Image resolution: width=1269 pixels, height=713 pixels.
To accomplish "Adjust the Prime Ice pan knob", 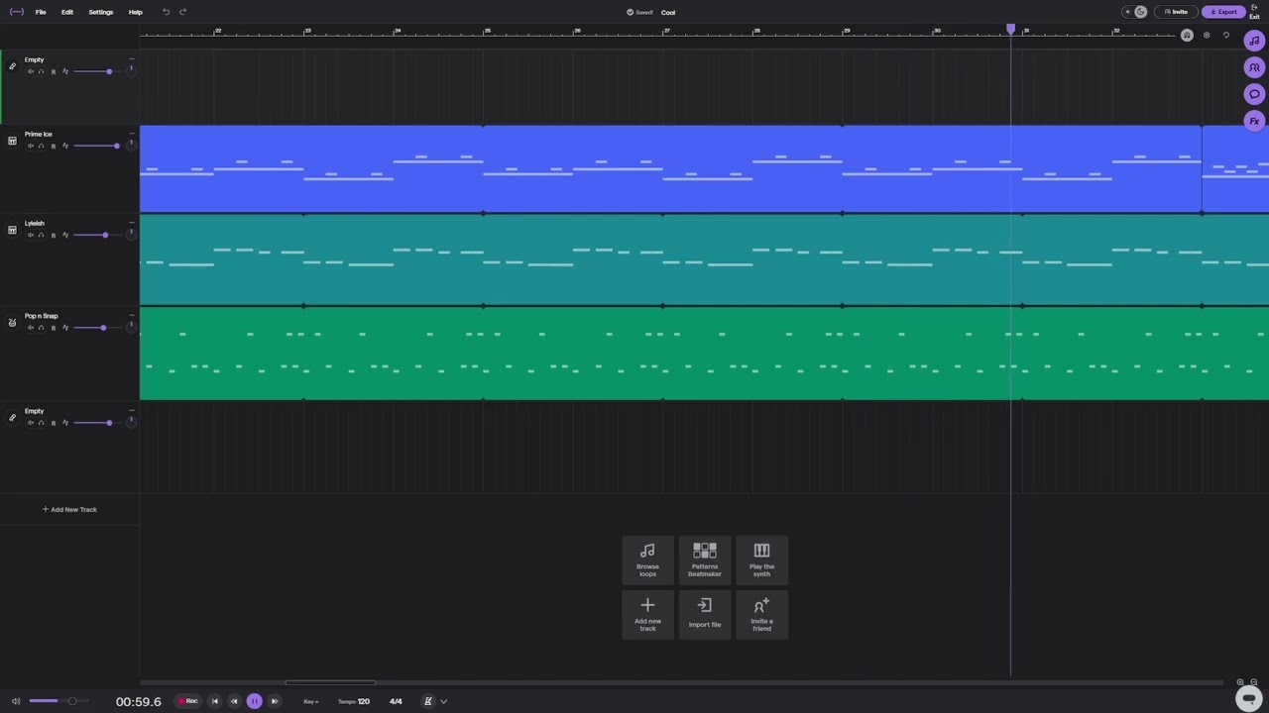I will [x=131, y=145].
